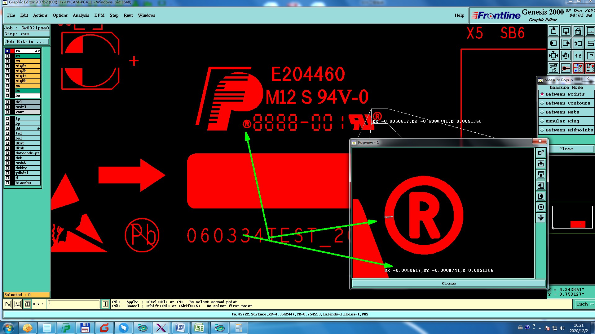The width and height of the screenshot is (595, 334).
Task: Toggle the checkbox for the drl layer
Action: [7, 102]
